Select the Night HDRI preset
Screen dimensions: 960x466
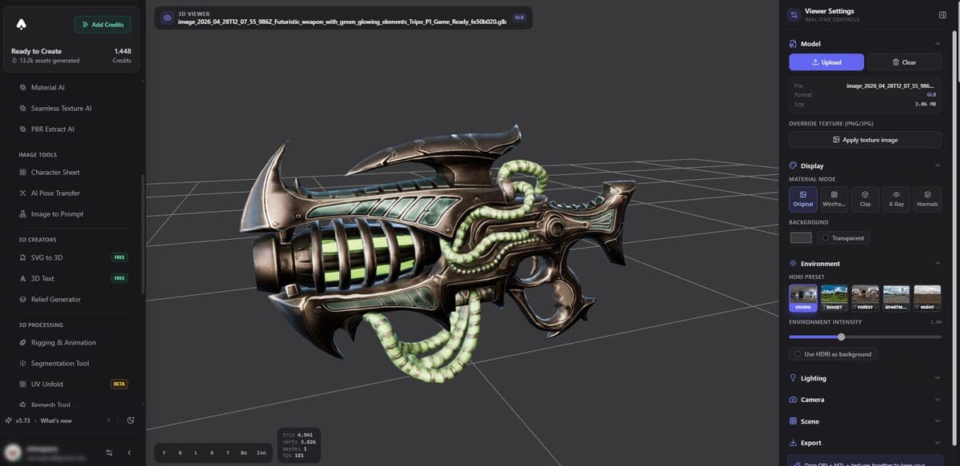pyautogui.click(x=927, y=297)
